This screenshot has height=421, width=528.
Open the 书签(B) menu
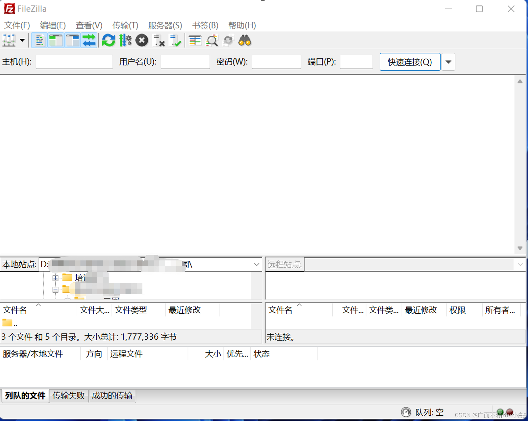[205, 25]
